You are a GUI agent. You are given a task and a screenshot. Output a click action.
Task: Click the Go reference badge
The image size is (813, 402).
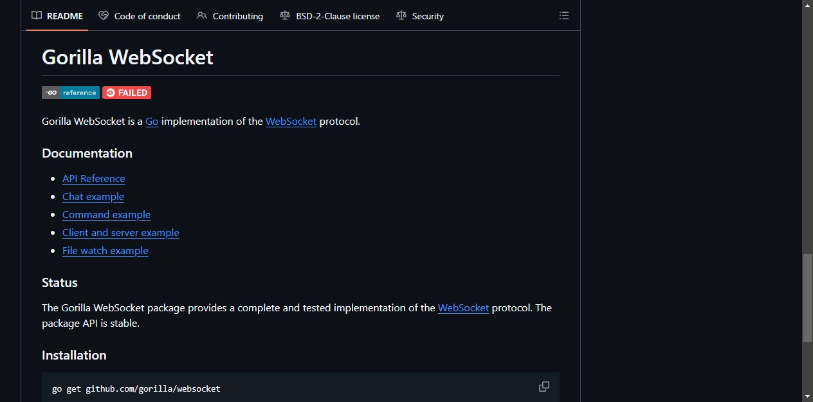tap(71, 93)
